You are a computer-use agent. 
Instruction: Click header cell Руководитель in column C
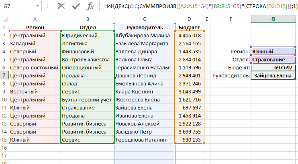145,28
